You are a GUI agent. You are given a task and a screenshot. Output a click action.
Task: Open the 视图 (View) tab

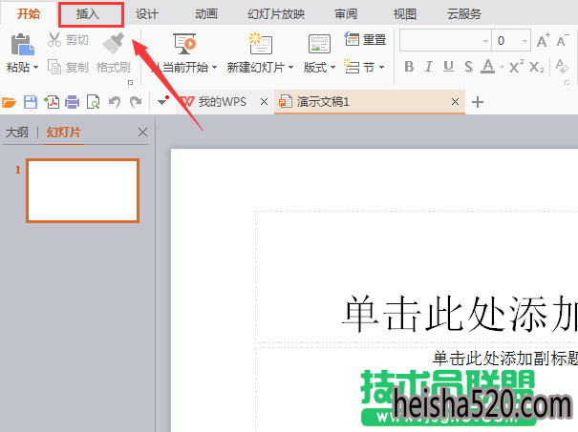pyautogui.click(x=405, y=14)
